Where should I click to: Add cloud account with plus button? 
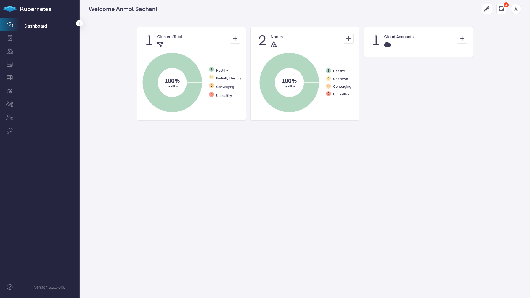[x=462, y=39]
